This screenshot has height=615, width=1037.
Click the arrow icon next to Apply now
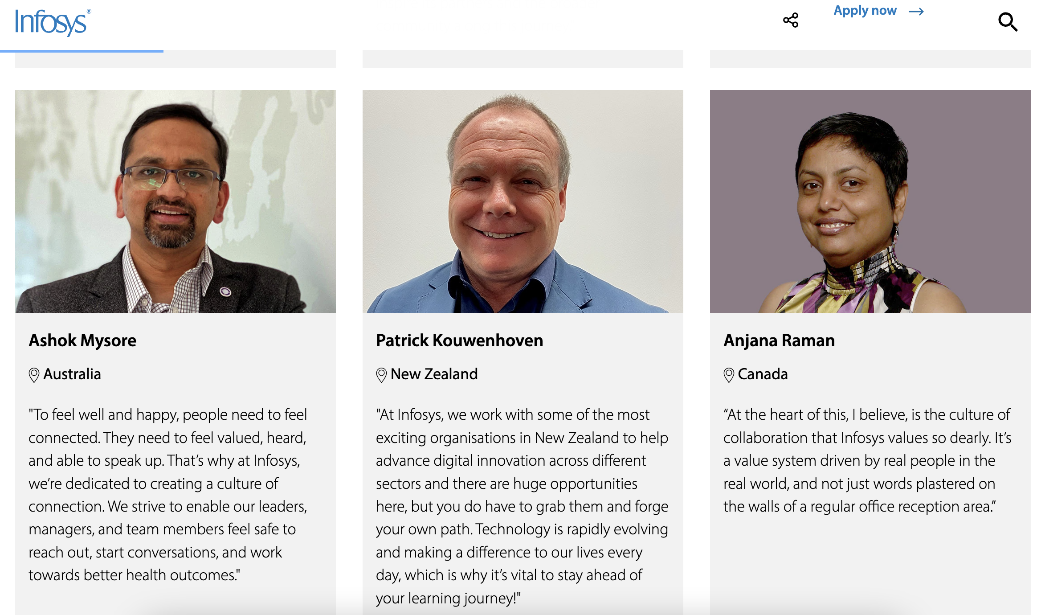(x=917, y=12)
